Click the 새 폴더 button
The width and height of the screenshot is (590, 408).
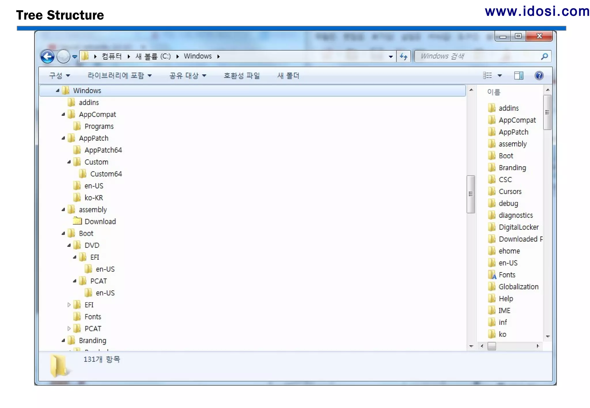point(288,76)
